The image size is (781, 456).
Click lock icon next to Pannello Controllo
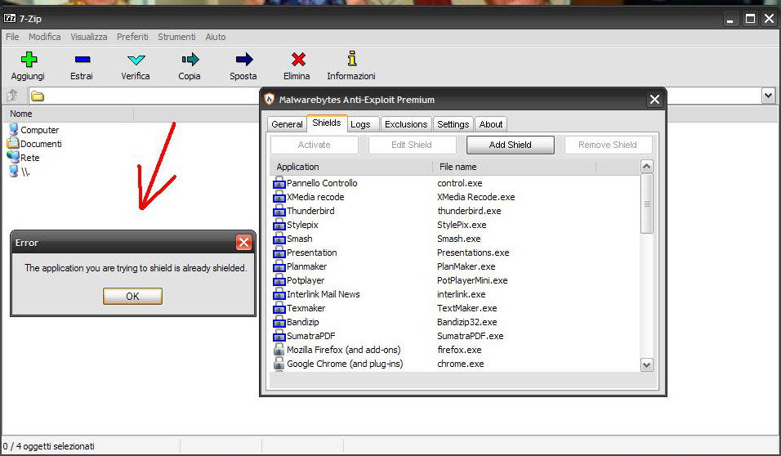pos(279,183)
